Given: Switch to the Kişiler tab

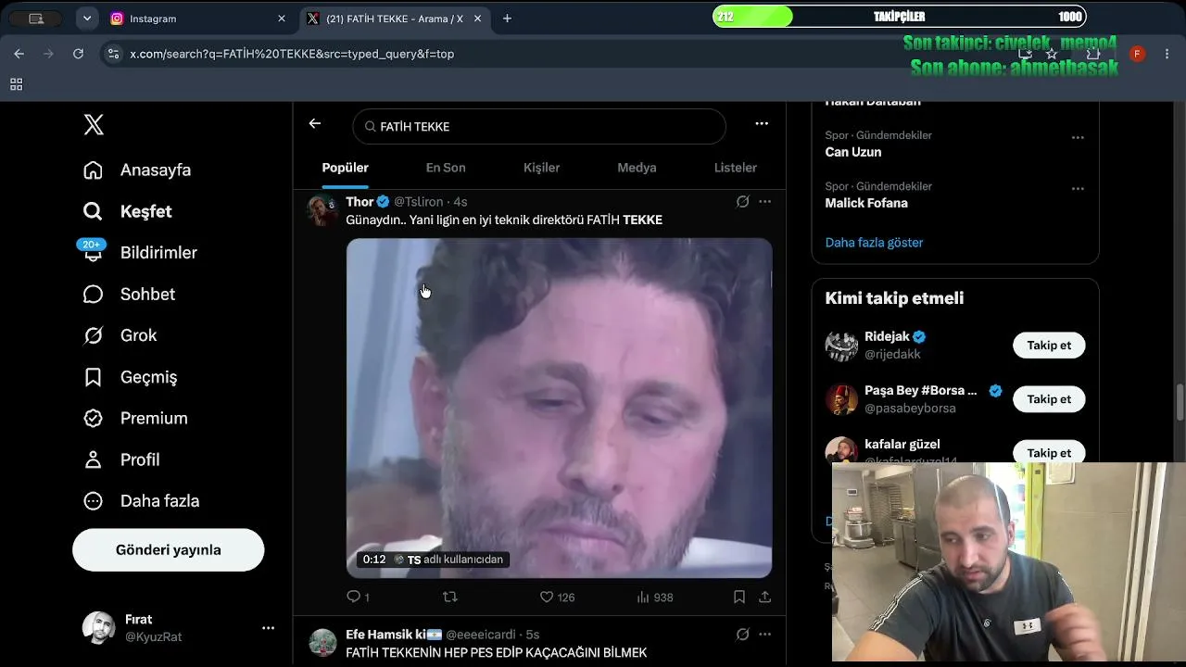Looking at the screenshot, I should coord(542,168).
